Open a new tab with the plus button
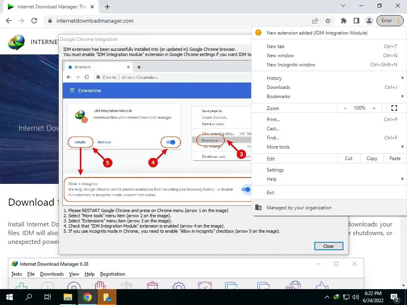Viewport: 407px width, 305px height. point(107,7)
